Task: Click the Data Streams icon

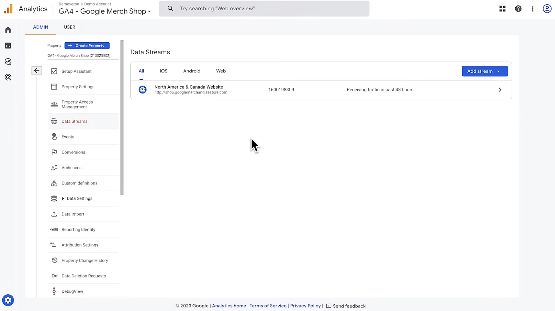Action: click(54, 121)
